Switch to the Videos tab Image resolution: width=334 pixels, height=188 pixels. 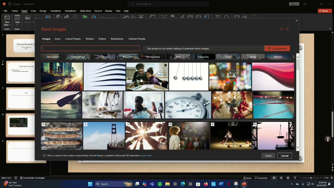click(x=102, y=39)
